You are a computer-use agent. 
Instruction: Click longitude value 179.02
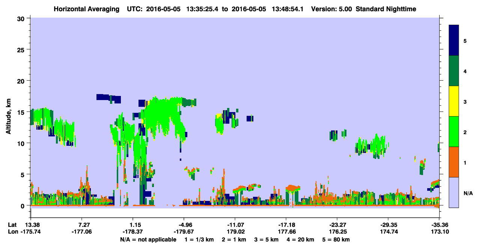pyautogui.click(x=235, y=232)
